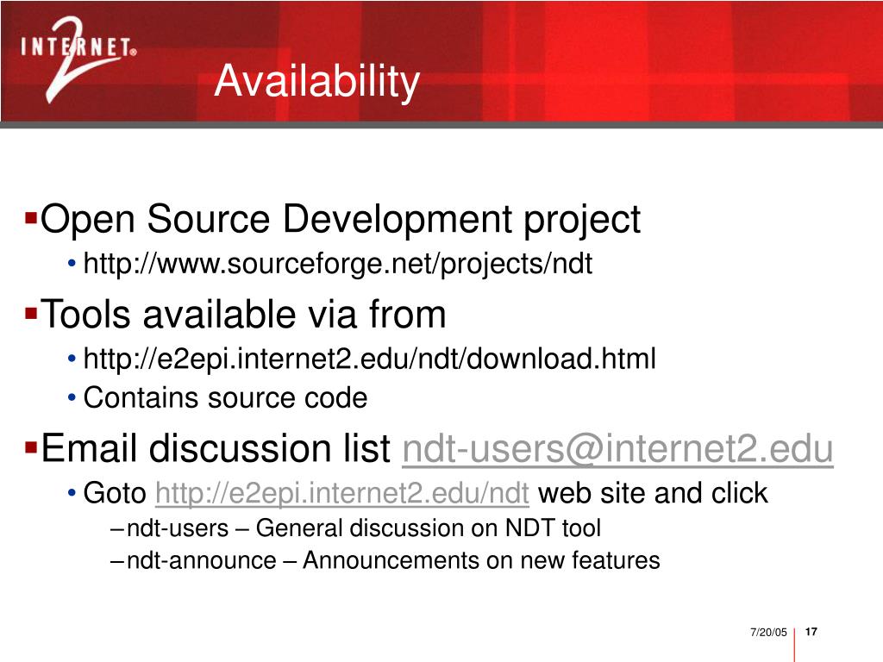Click the word 'Goto' in bullet
The width and height of the screenshot is (883, 662).
[x=115, y=493]
